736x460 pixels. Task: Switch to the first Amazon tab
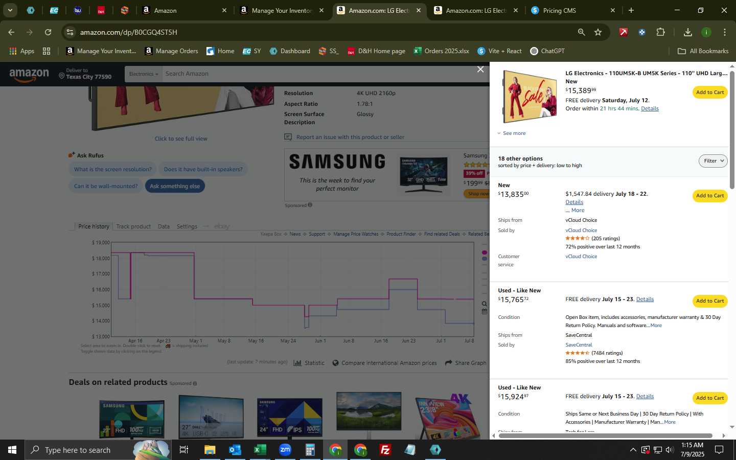tap(184, 10)
